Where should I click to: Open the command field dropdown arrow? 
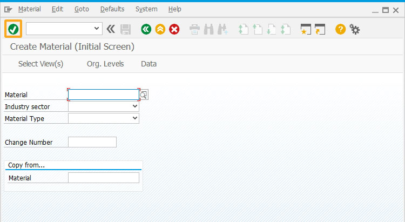point(97,29)
